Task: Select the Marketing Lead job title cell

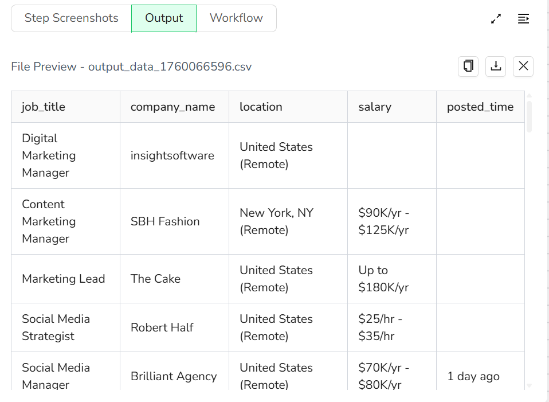Action: (64, 279)
